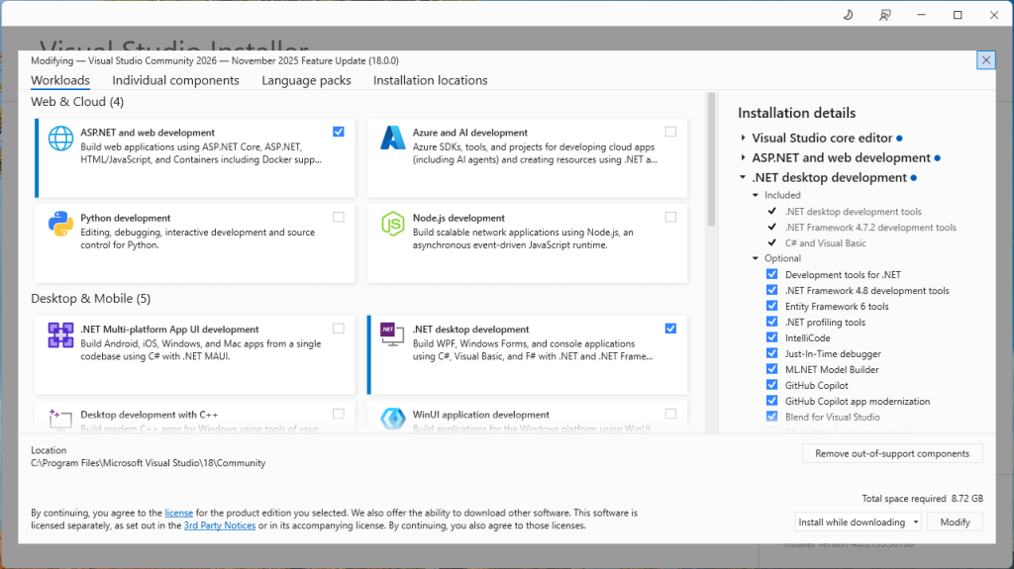Check WinUI application development workload
The image size is (1014, 569).
point(670,414)
